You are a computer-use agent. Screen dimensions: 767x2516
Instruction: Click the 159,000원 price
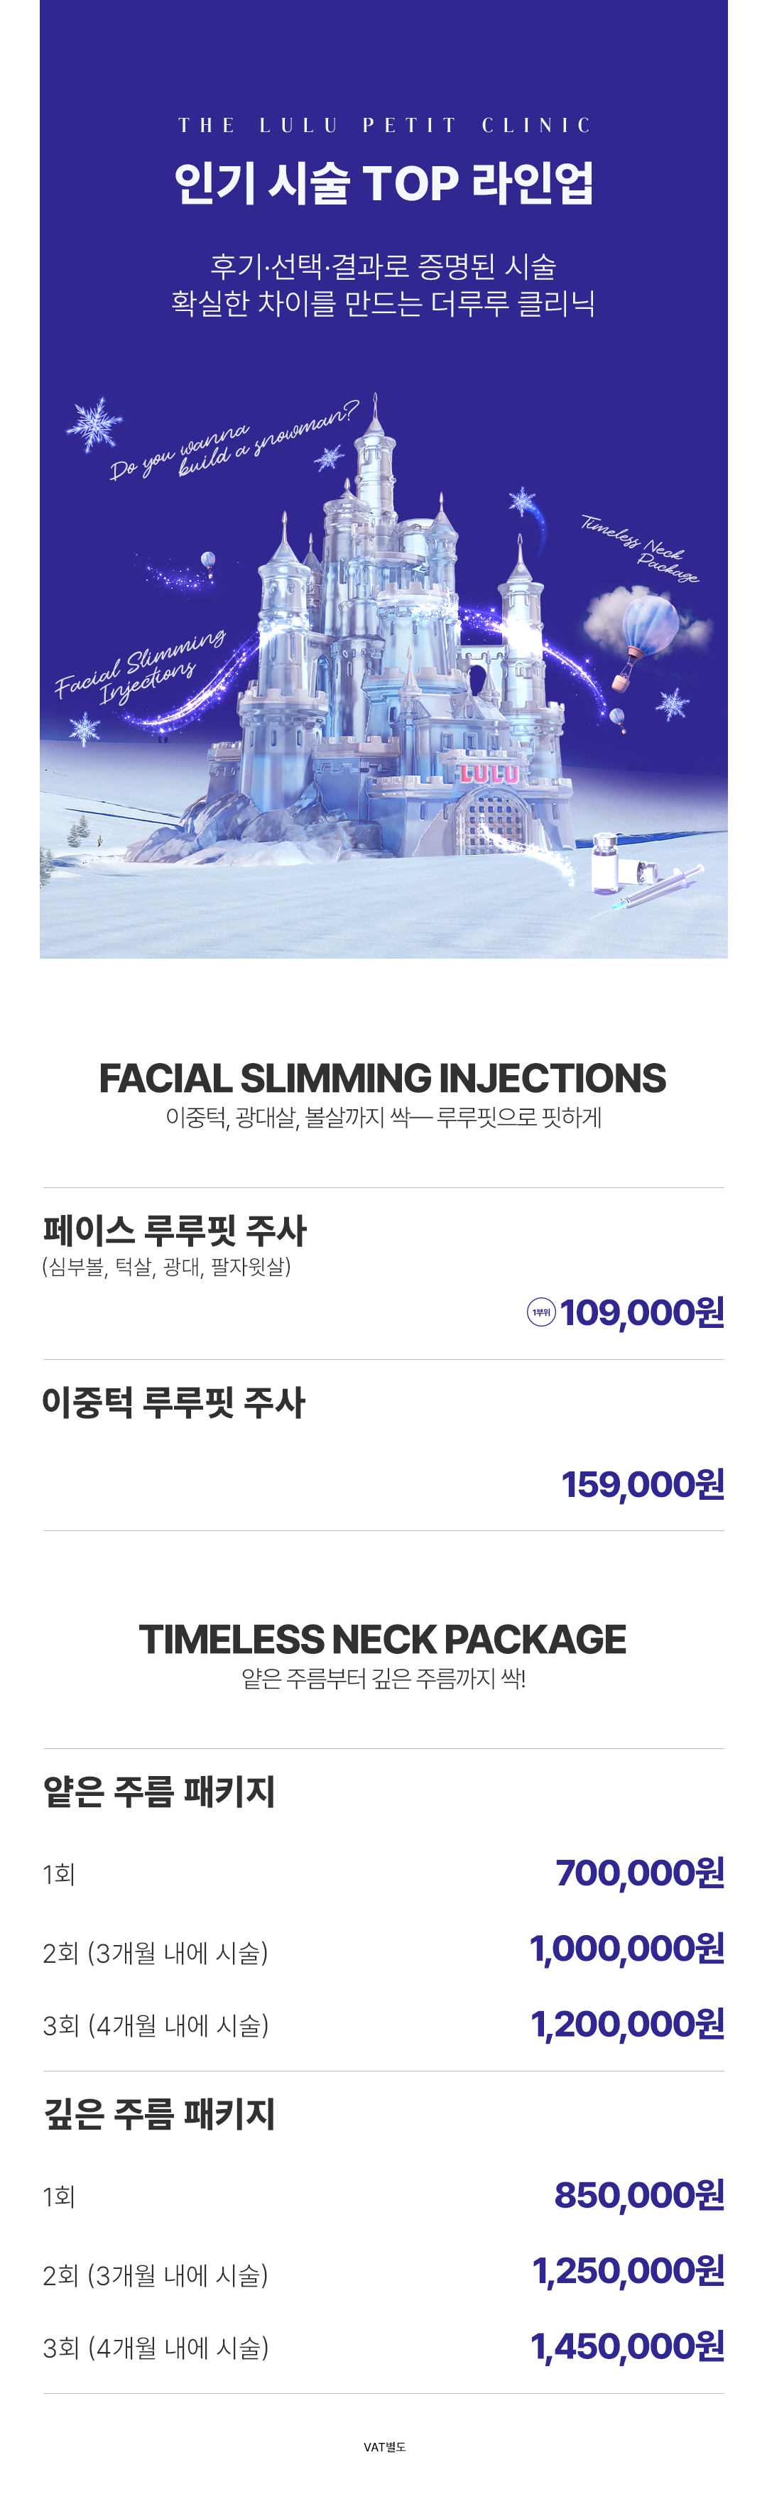tap(643, 1485)
